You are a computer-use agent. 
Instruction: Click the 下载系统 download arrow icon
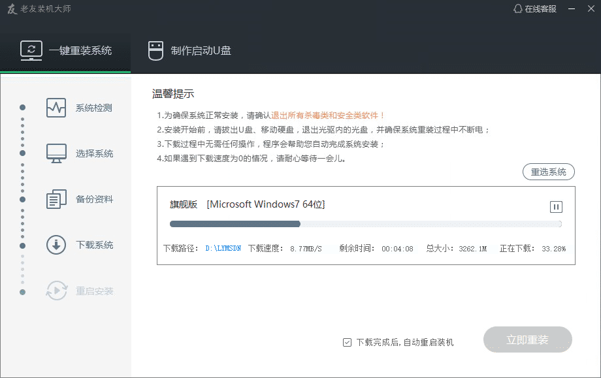pos(55,244)
